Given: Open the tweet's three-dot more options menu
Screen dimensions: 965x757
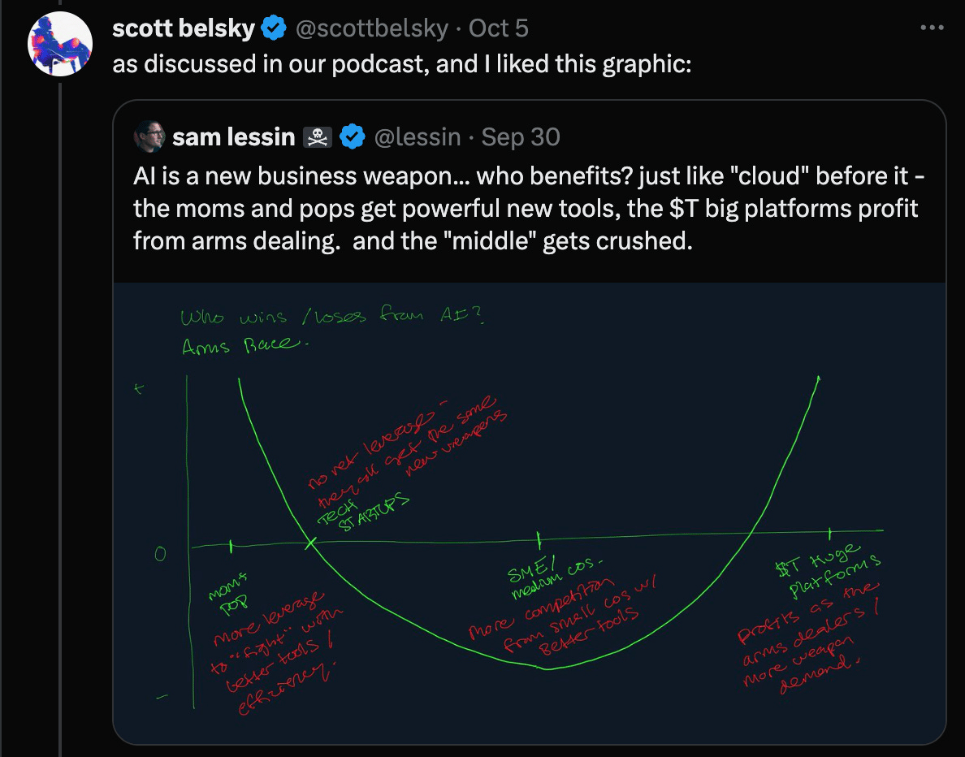Looking at the screenshot, I should click(x=930, y=28).
